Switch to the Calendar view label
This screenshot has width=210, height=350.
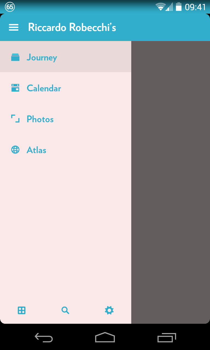[44, 88]
